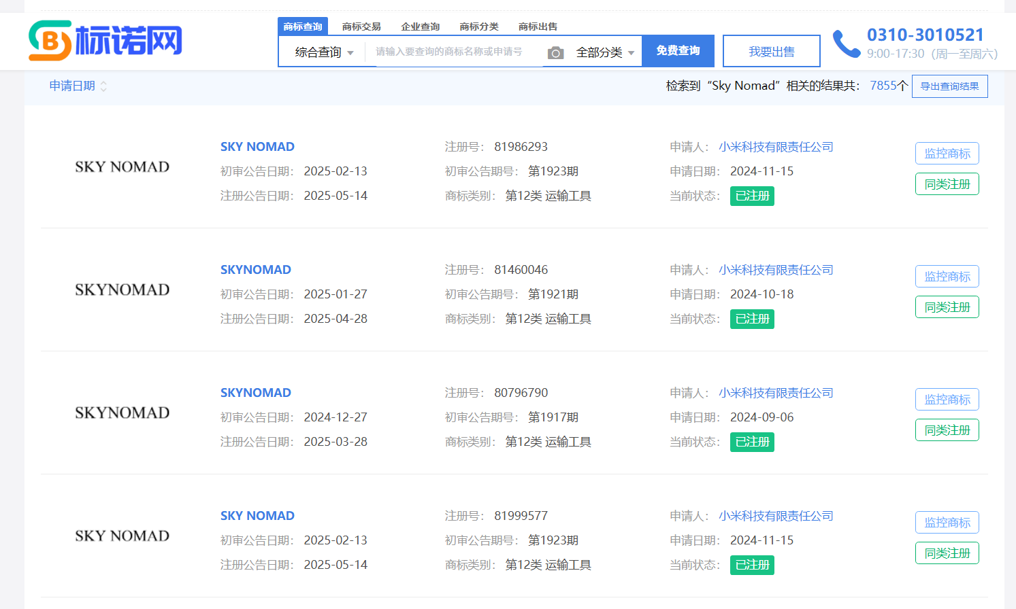Toggle the 申请日期 sort arrows
The height and width of the screenshot is (609, 1016).
click(103, 86)
